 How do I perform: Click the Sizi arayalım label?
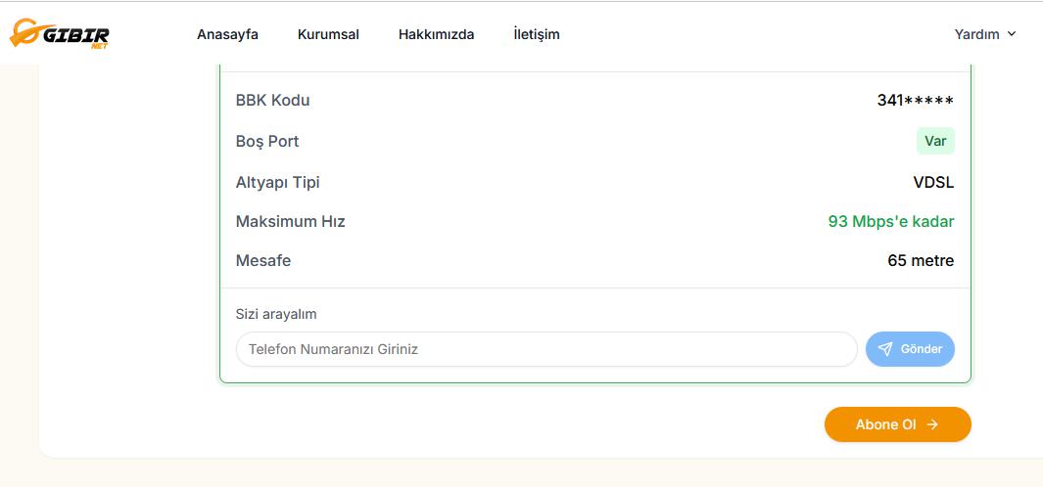(x=276, y=314)
